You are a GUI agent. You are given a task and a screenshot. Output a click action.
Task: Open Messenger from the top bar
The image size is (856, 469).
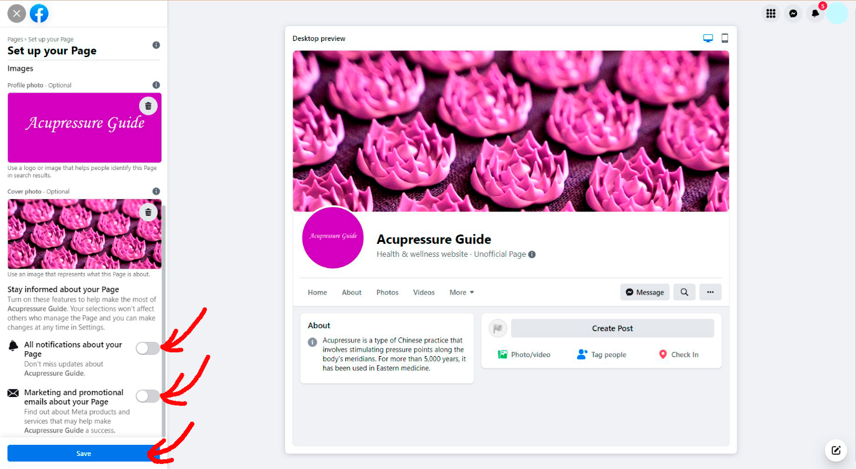pyautogui.click(x=793, y=14)
